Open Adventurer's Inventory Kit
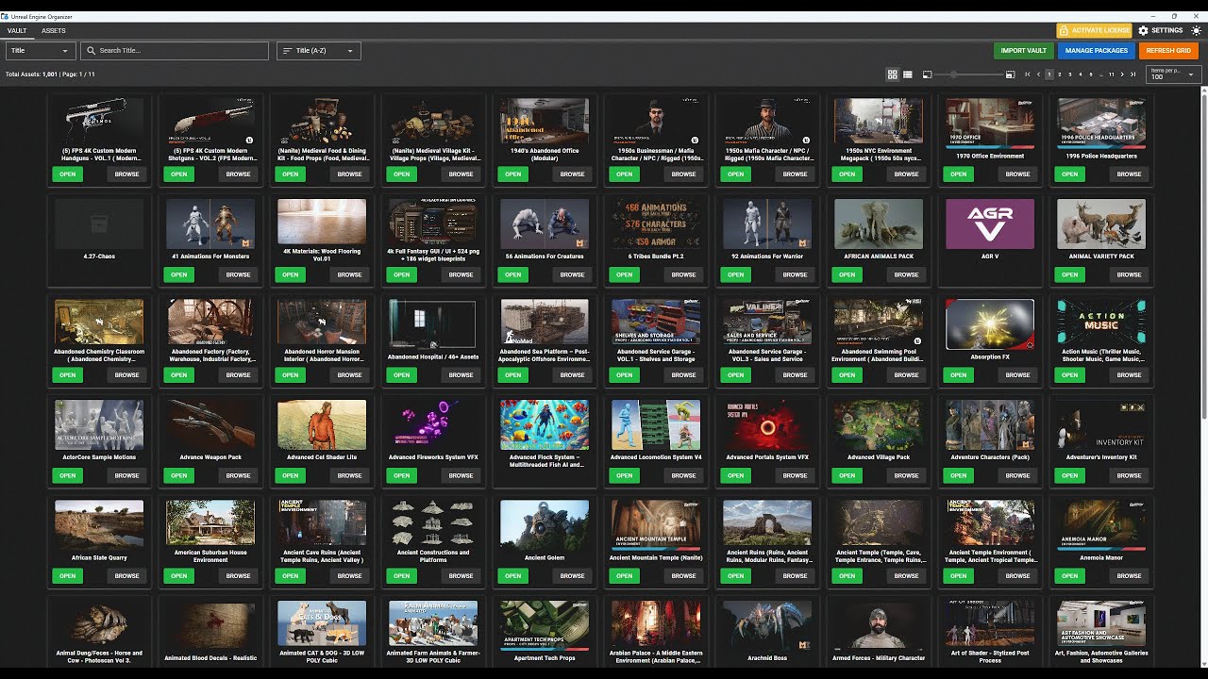This screenshot has height=679, width=1208. click(x=1069, y=475)
